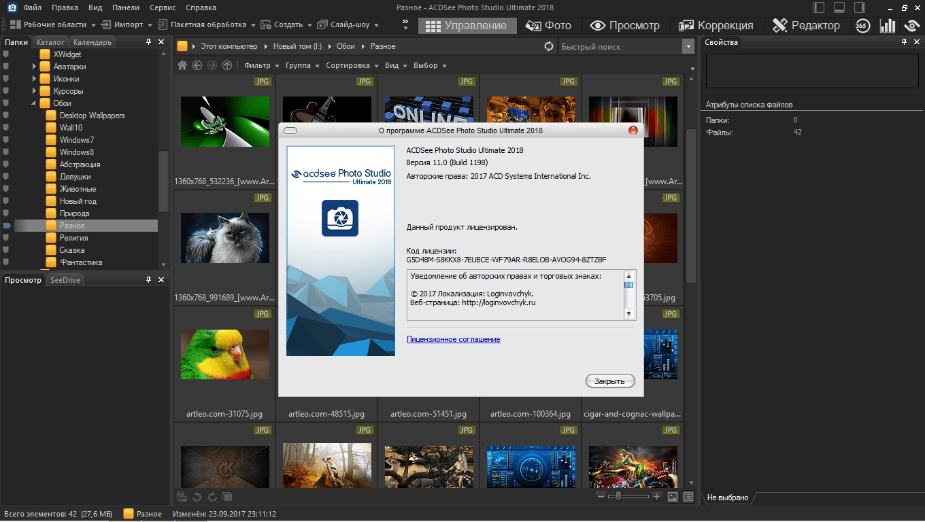
Task: Click the minus zoom-out thumbnail icon
Action: tap(601, 497)
